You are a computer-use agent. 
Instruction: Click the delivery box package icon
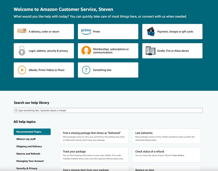tap(22, 31)
